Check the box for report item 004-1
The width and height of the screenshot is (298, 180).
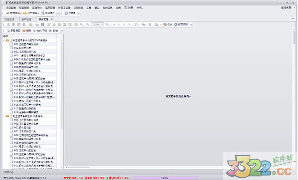[x=11, y=55]
